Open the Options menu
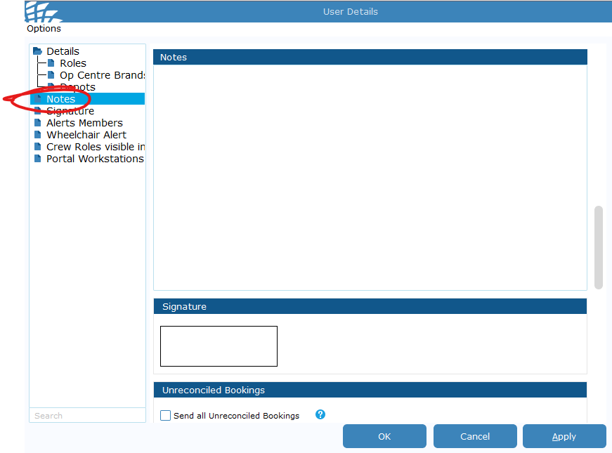This screenshot has height=453, width=612. coord(44,29)
